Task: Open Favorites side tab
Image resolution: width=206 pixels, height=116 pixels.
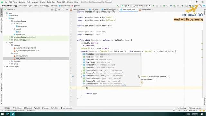Action: 1,87
